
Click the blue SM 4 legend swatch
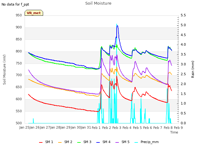[98, 142]
